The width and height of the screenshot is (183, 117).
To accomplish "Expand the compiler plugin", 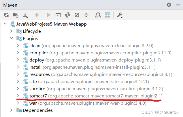I will click(x=18, y=53).
